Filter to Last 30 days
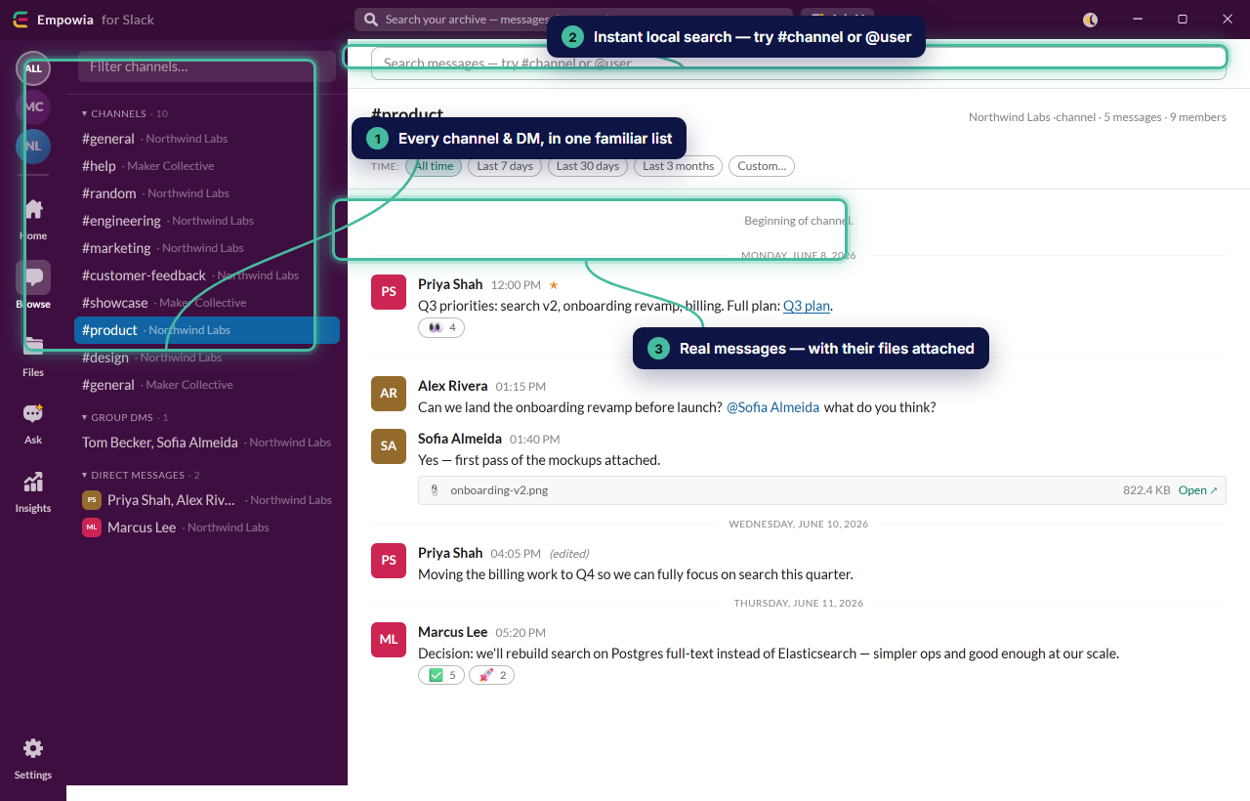Image resolution: width=1250 pixels, height=801 pixels. [x=588, y=166]
